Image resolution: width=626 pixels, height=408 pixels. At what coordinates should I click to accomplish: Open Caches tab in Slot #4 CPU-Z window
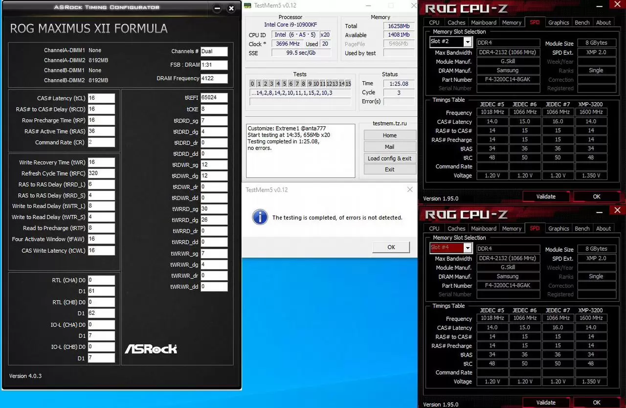(x=456, y=228)
